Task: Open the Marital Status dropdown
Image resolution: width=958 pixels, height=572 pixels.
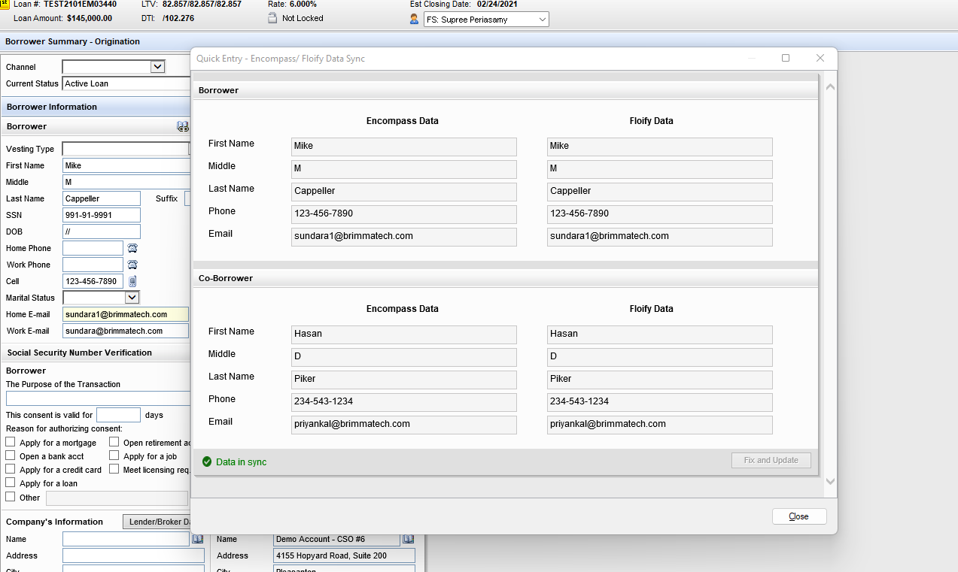Action: [x=132, y=298]
